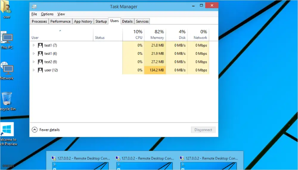
Task: Open the File menu
Action: 34,14
